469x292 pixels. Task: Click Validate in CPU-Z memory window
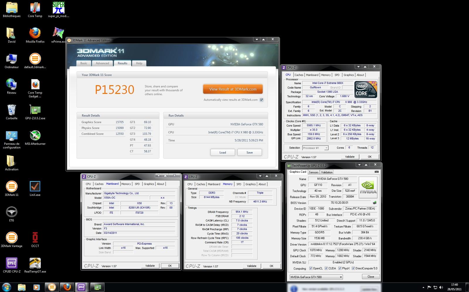point(252,266)
